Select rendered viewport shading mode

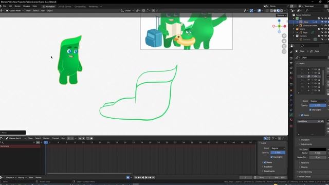tap(282, 10)
